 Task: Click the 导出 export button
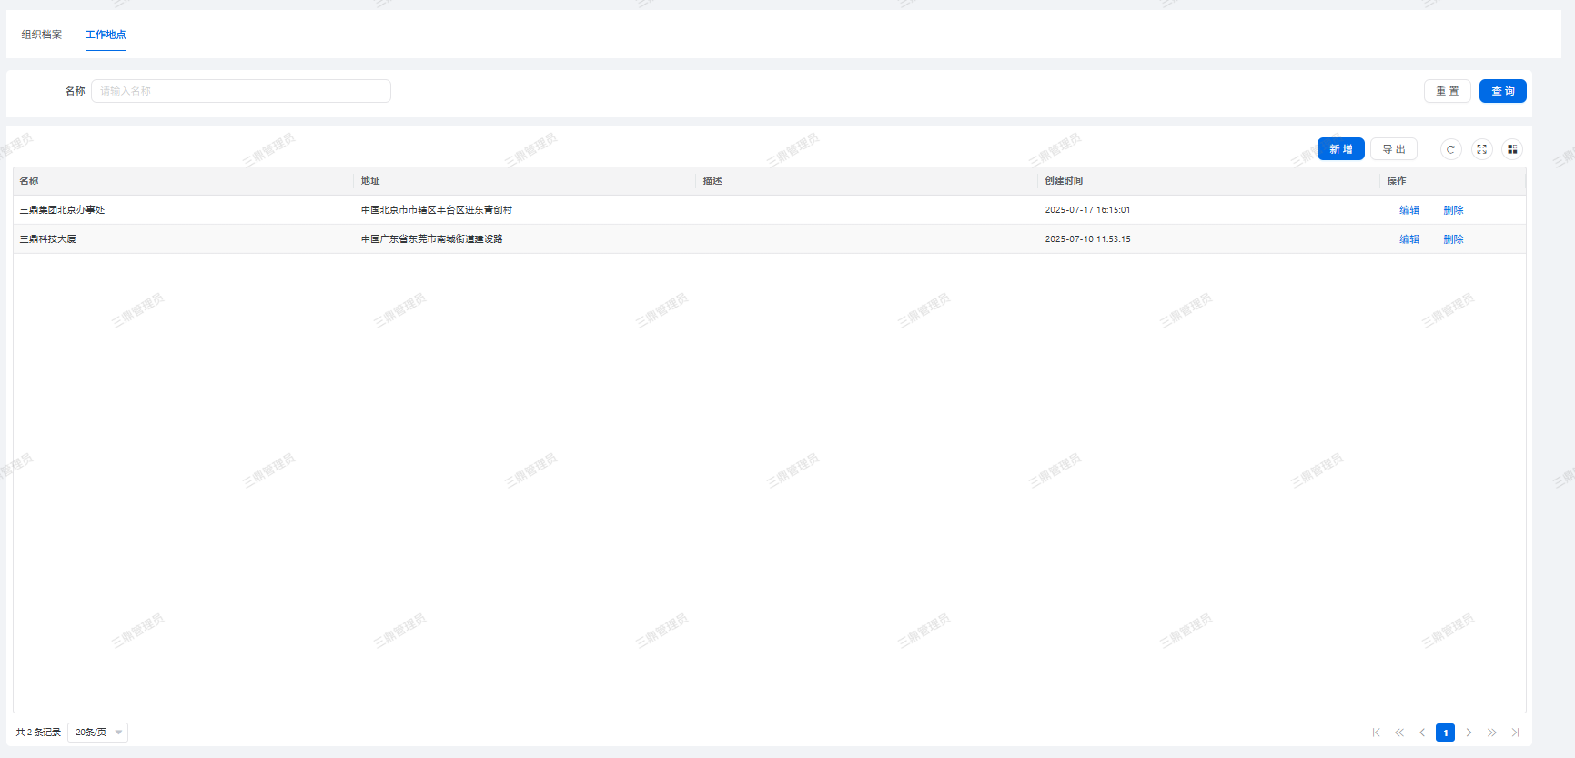[1393, 149]
